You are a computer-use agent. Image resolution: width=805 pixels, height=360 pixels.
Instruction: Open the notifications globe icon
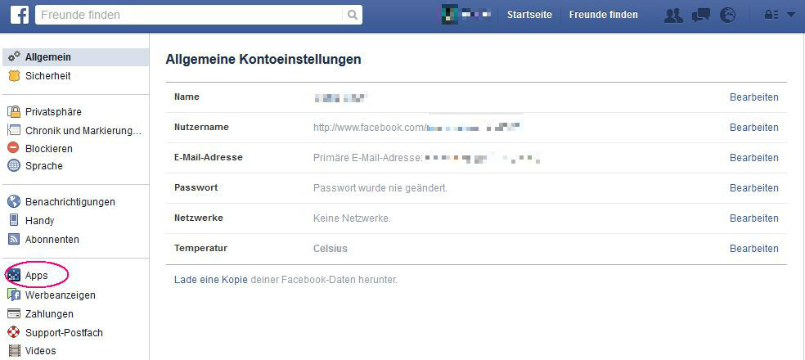point(727,15)
